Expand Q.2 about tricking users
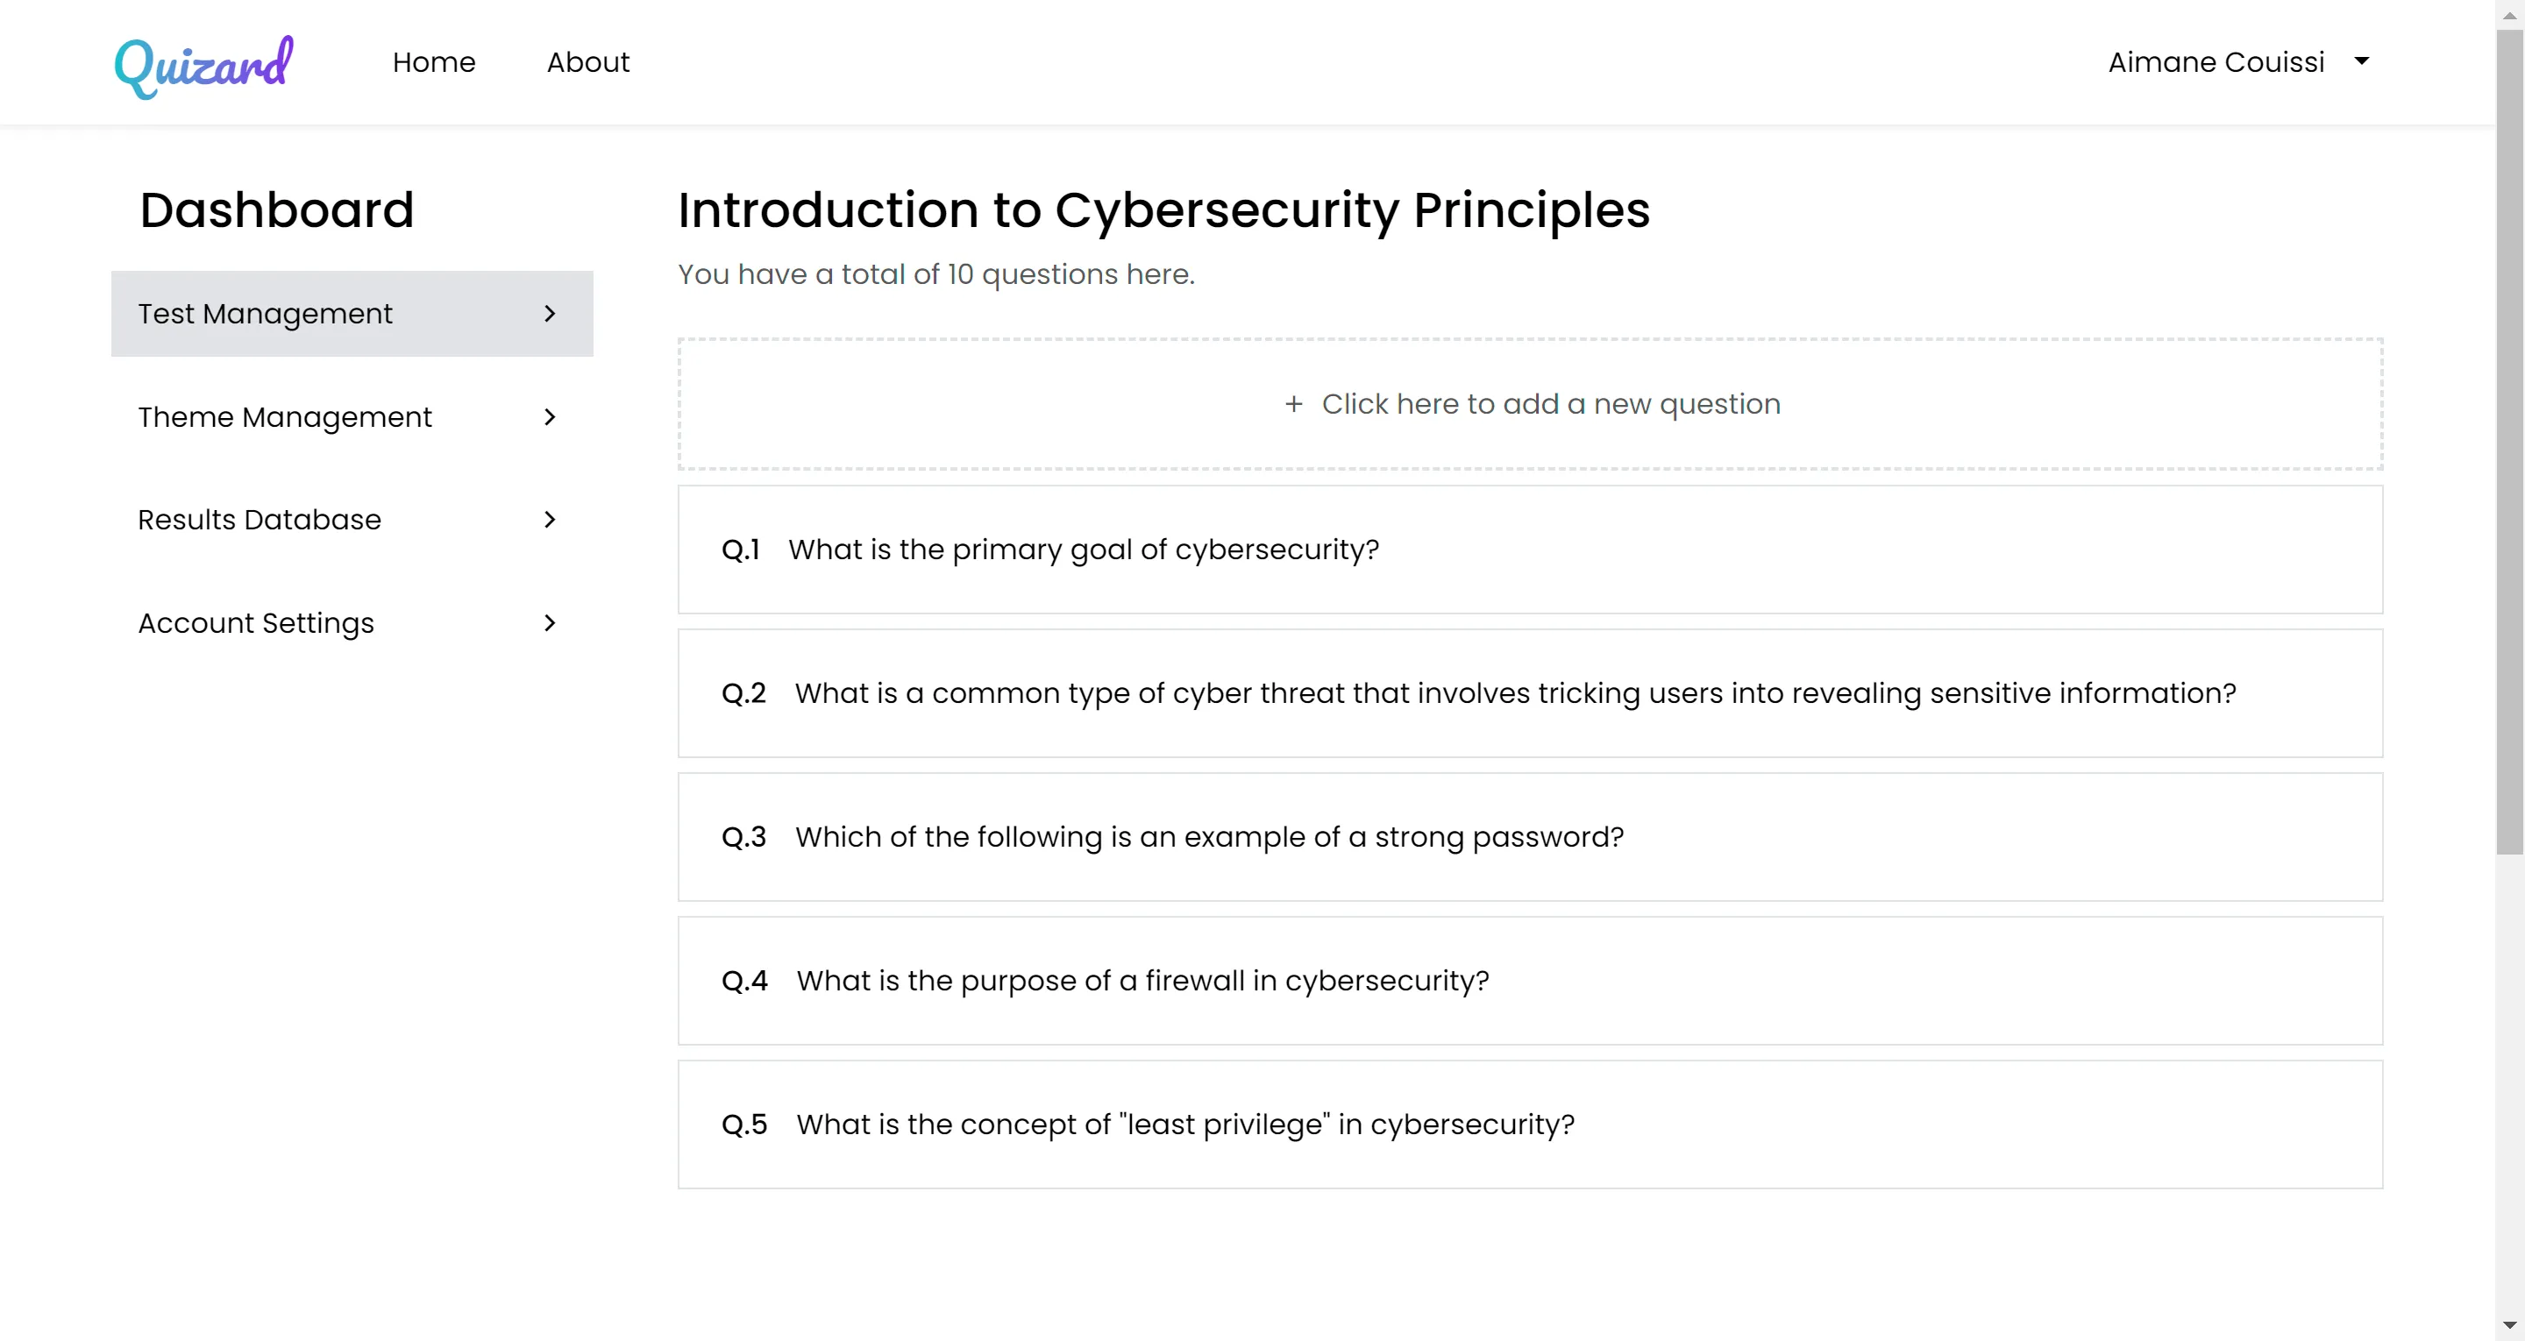The image size is (2525, 1341). click(x=1530, y=693)
